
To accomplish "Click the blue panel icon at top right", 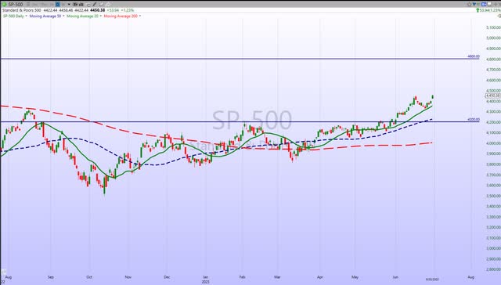I will point(484,4).
